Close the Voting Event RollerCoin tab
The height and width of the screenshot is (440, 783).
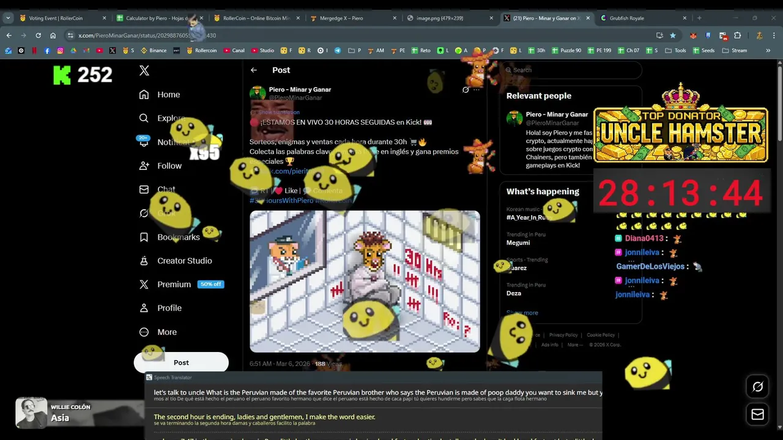pos(104,18)
